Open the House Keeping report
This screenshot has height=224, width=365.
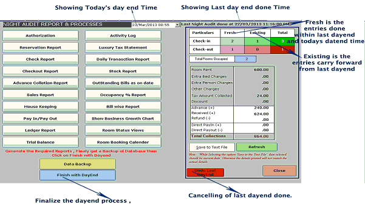(x=41, y=107)
